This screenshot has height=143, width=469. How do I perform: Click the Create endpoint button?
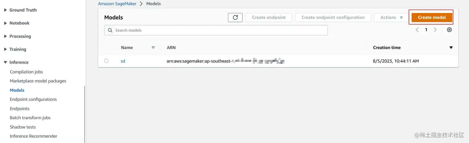pos(269,17)
